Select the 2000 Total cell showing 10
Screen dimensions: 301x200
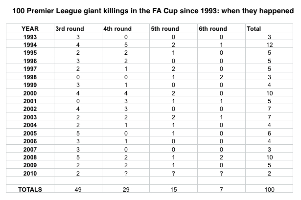coord(269,93)
